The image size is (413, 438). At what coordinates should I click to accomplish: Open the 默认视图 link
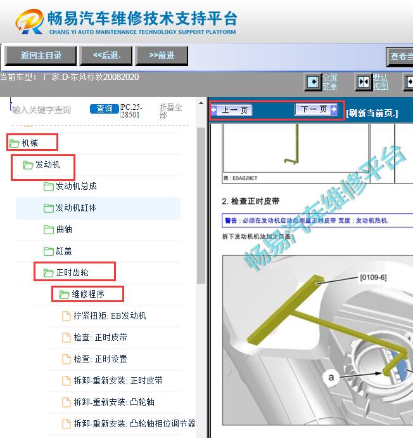[381, 82]
